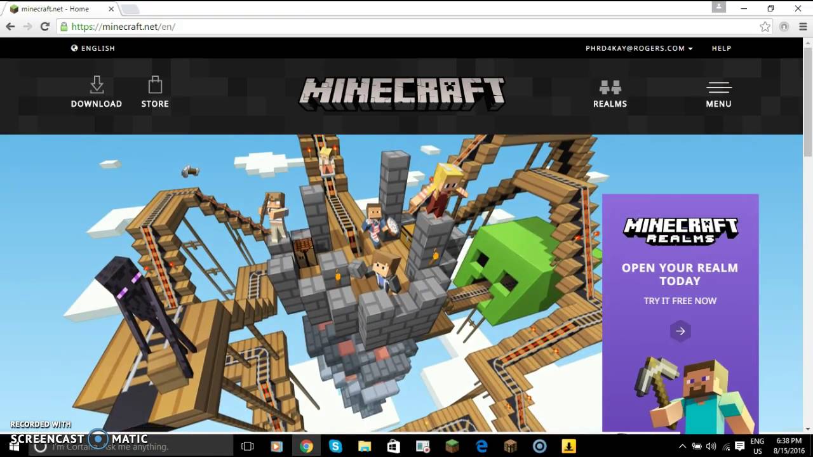The height and width of the screenshot is (457, 813).
Task: Reload the minecraft.net page
Action: coord(44,27)
